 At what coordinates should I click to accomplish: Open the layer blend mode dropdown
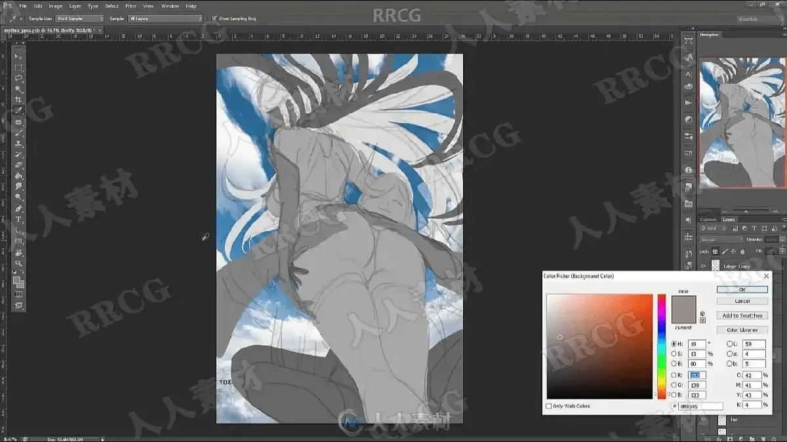(721, 240)
